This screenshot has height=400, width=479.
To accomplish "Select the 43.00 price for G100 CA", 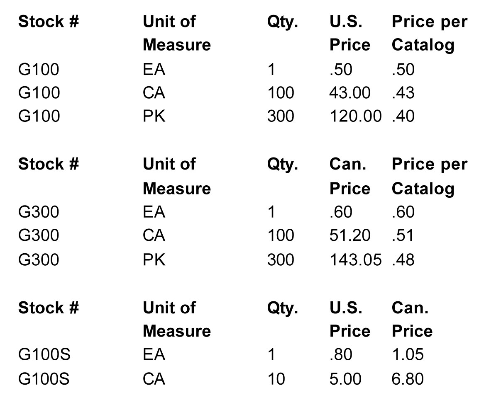I will 350,92.
